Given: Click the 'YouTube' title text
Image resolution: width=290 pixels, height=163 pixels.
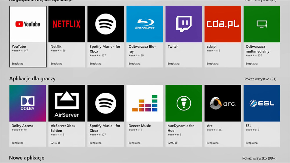Looking at the screenshot, I should [19, 47].
